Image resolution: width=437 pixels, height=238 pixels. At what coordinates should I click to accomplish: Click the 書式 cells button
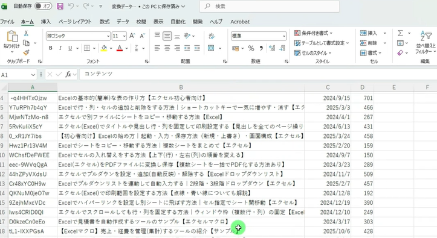tap(371, 53)
